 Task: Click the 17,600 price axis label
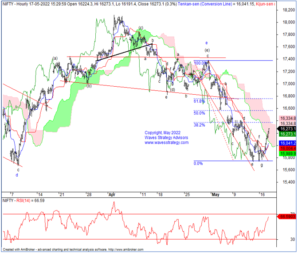click(x=289, y=47)
